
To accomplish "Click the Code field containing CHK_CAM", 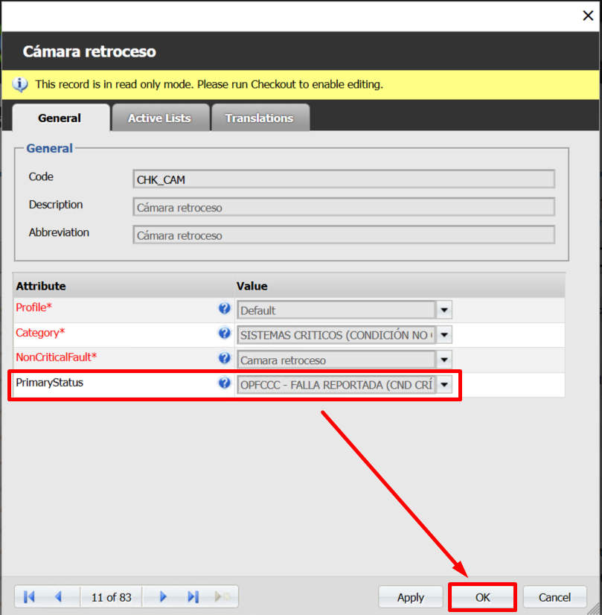I will 343,179.
